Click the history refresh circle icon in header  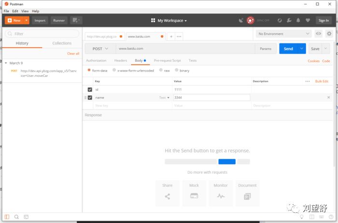tap(280, 20)
